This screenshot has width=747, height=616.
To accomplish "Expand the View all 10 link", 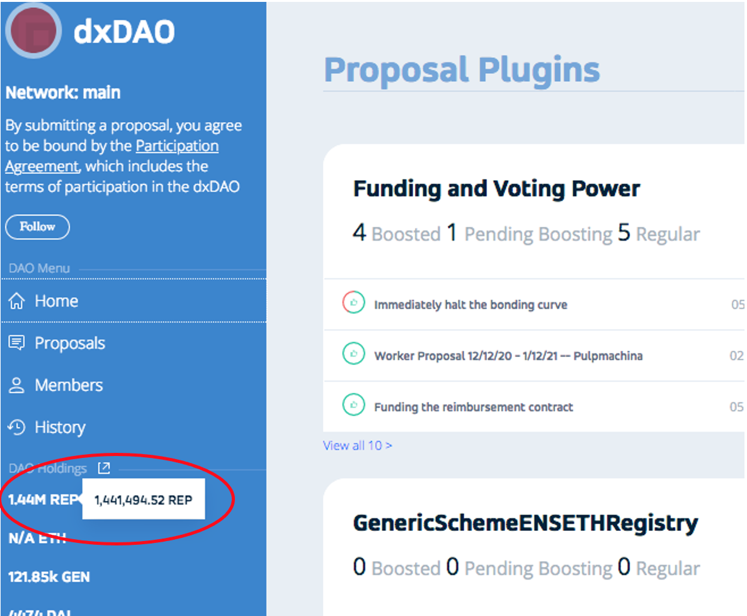I will (357, 445).
